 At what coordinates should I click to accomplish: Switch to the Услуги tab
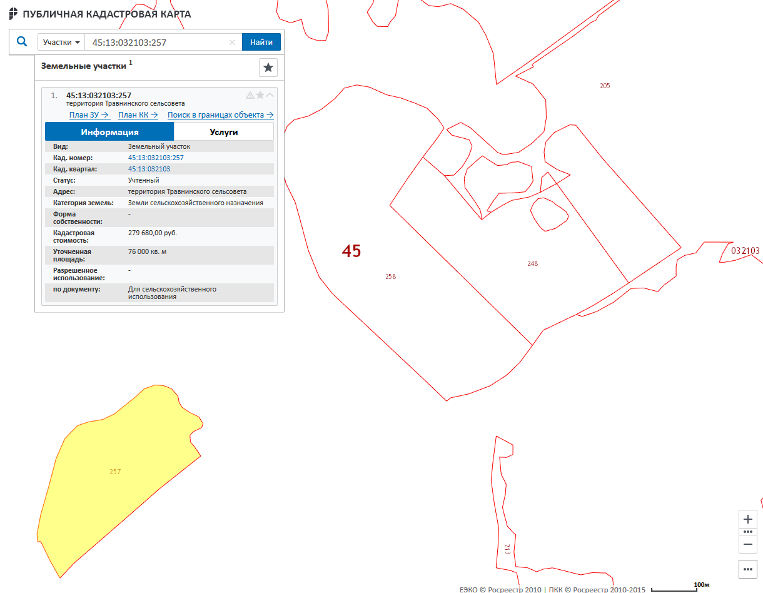pos(223,132)
